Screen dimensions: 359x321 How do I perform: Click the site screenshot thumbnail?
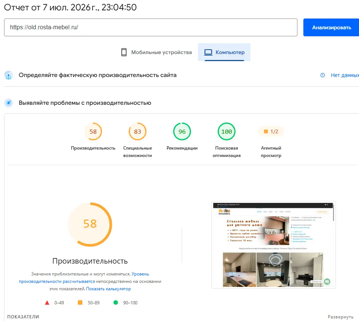pyautogui.click(x=274, y=245)
